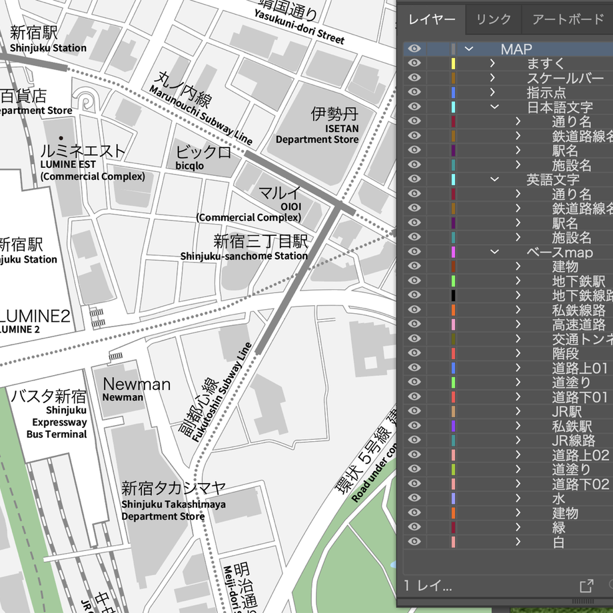Select the スケールバー layer row
The image size is (613, 613).
[508, 77]
